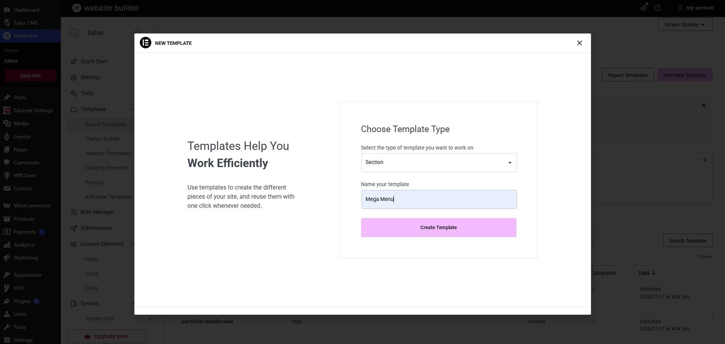Open the template type Section dropdown
Viewport: 725px width, 344px height.
[x=439, y=163]
